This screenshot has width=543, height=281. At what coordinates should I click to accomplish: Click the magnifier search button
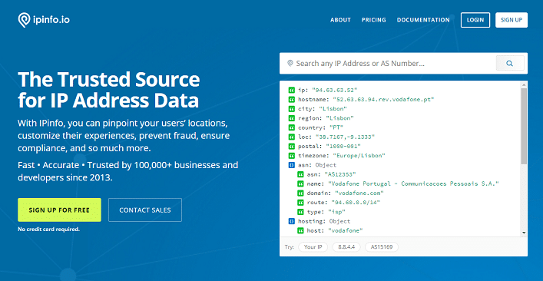tap(510, 63)
